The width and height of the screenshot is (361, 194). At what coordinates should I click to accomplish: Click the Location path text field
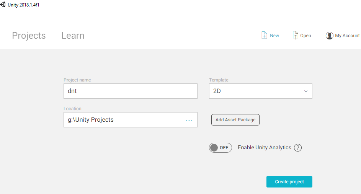point(123,120)
